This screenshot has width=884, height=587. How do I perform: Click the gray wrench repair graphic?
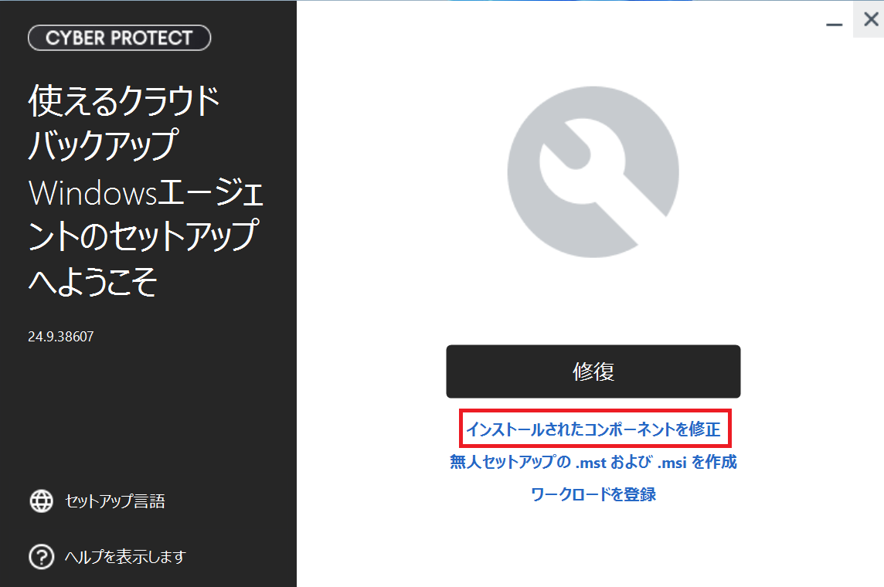(x=593, y=171)
